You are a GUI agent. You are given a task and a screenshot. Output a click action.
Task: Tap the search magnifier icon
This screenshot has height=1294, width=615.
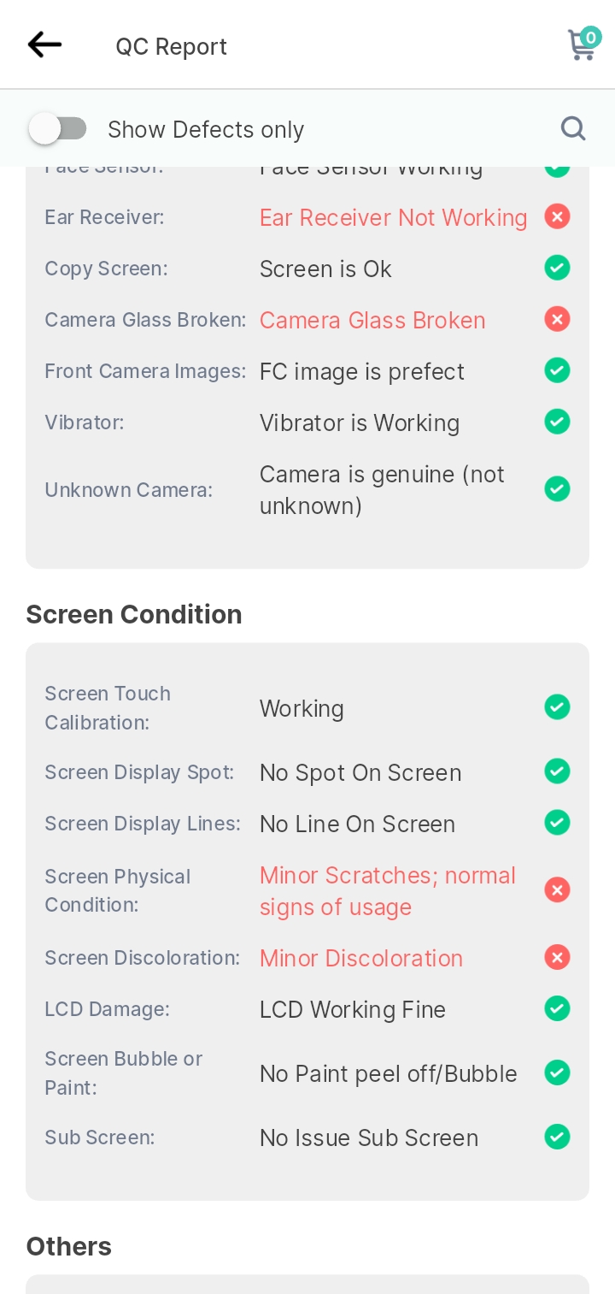573,129
